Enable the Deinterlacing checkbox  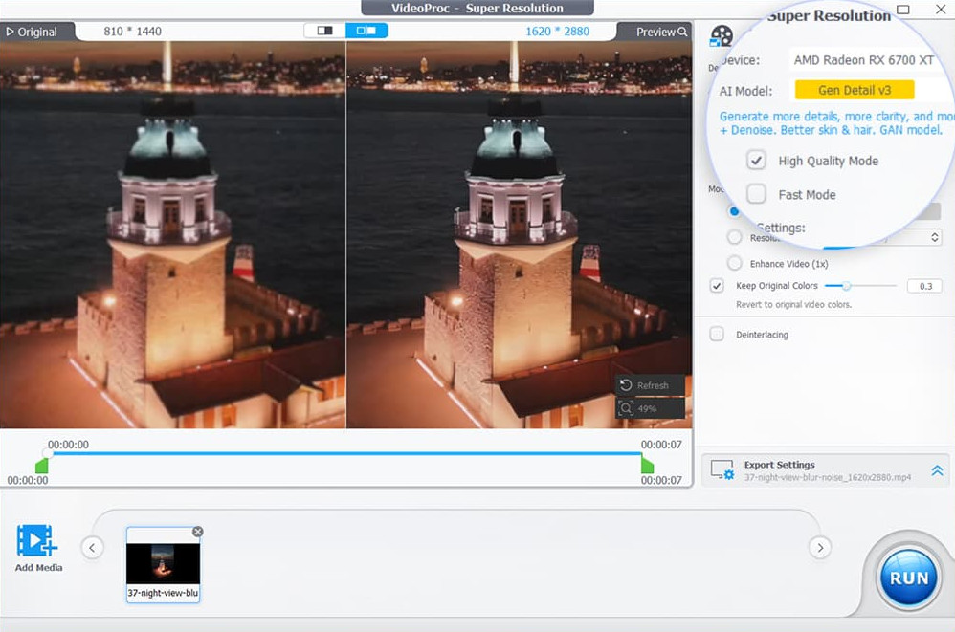[x=717, y=334]
